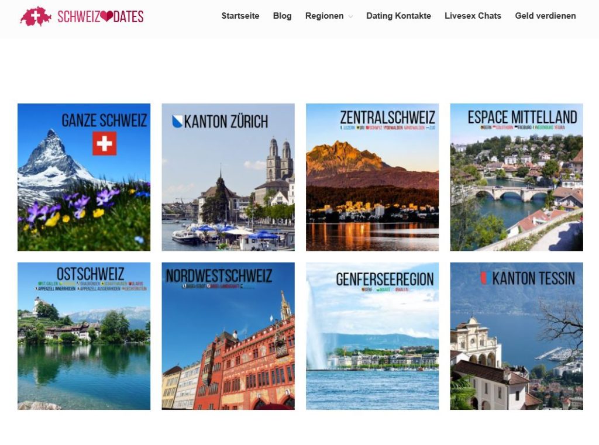Open the Genferseeregion tile

coord(373,336)
